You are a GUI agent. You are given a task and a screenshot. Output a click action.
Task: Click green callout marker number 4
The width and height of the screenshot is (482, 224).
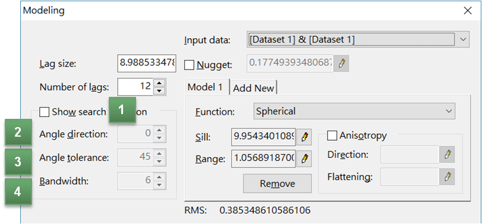point(18,191)
